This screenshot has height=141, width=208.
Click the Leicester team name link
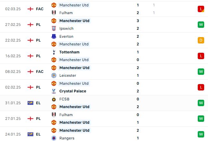click(x=68, y=75)
